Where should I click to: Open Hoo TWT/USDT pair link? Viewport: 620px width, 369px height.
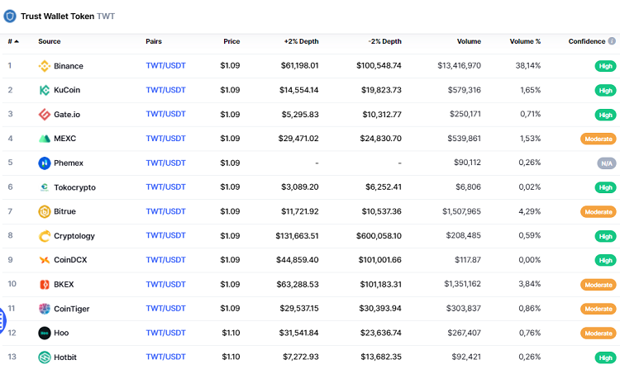(x=165, y=333)
